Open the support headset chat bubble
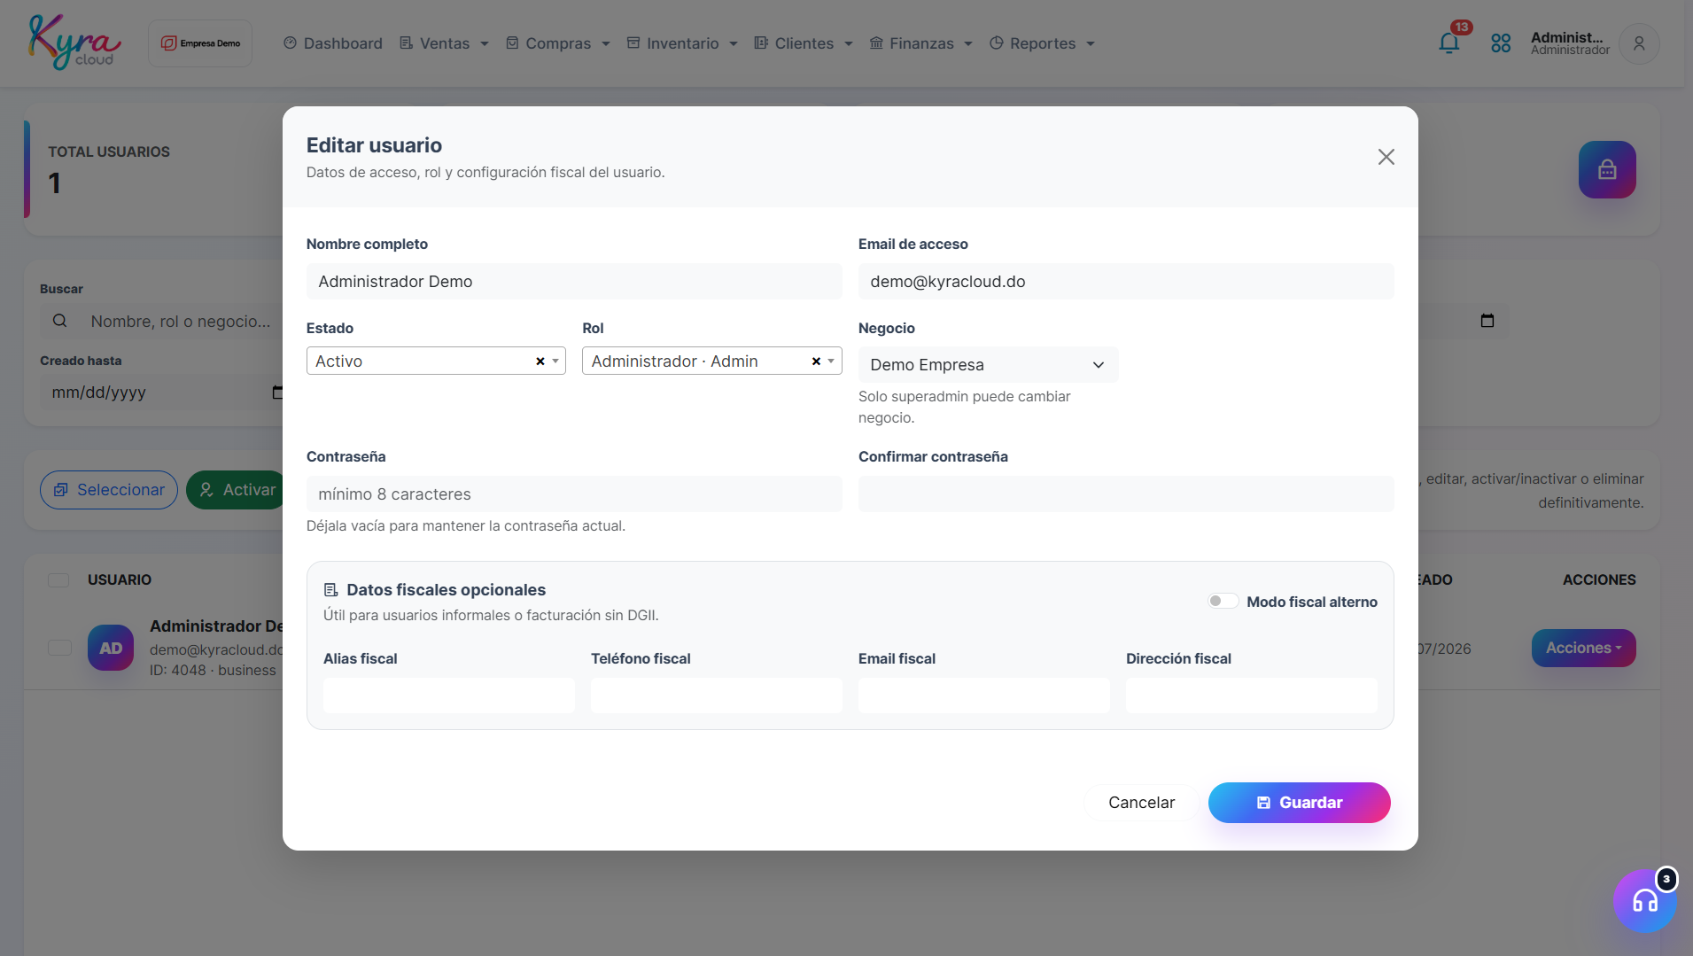1693x956 pixels. 1645,901
